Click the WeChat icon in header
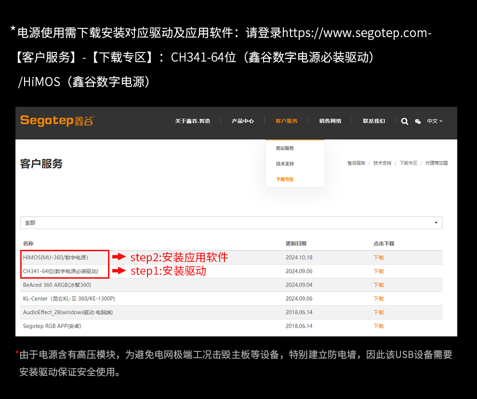This screenshot has height=399, width=477. click(x=418, y=121)
